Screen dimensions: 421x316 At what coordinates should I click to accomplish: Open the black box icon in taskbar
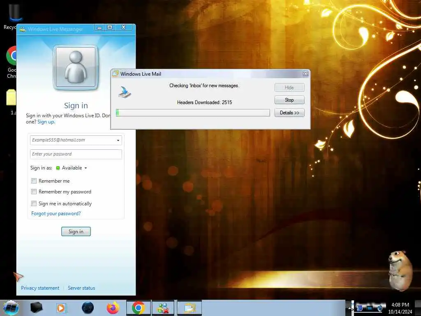[x=36, y=307]
